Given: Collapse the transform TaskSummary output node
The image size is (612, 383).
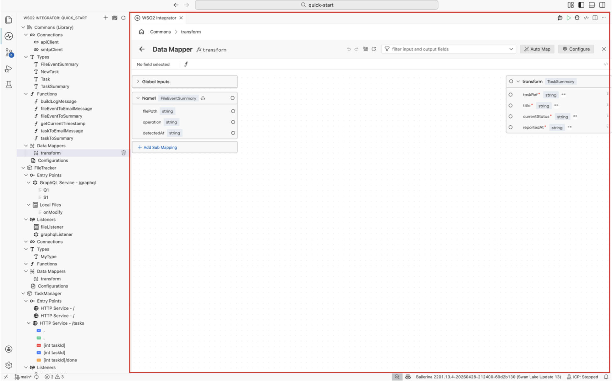Looking at the screenshot, I should click(x=518, y=81).
